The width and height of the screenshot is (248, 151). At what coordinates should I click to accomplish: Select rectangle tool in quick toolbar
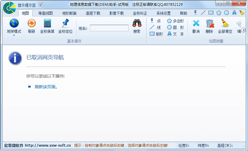click(211, 12)
